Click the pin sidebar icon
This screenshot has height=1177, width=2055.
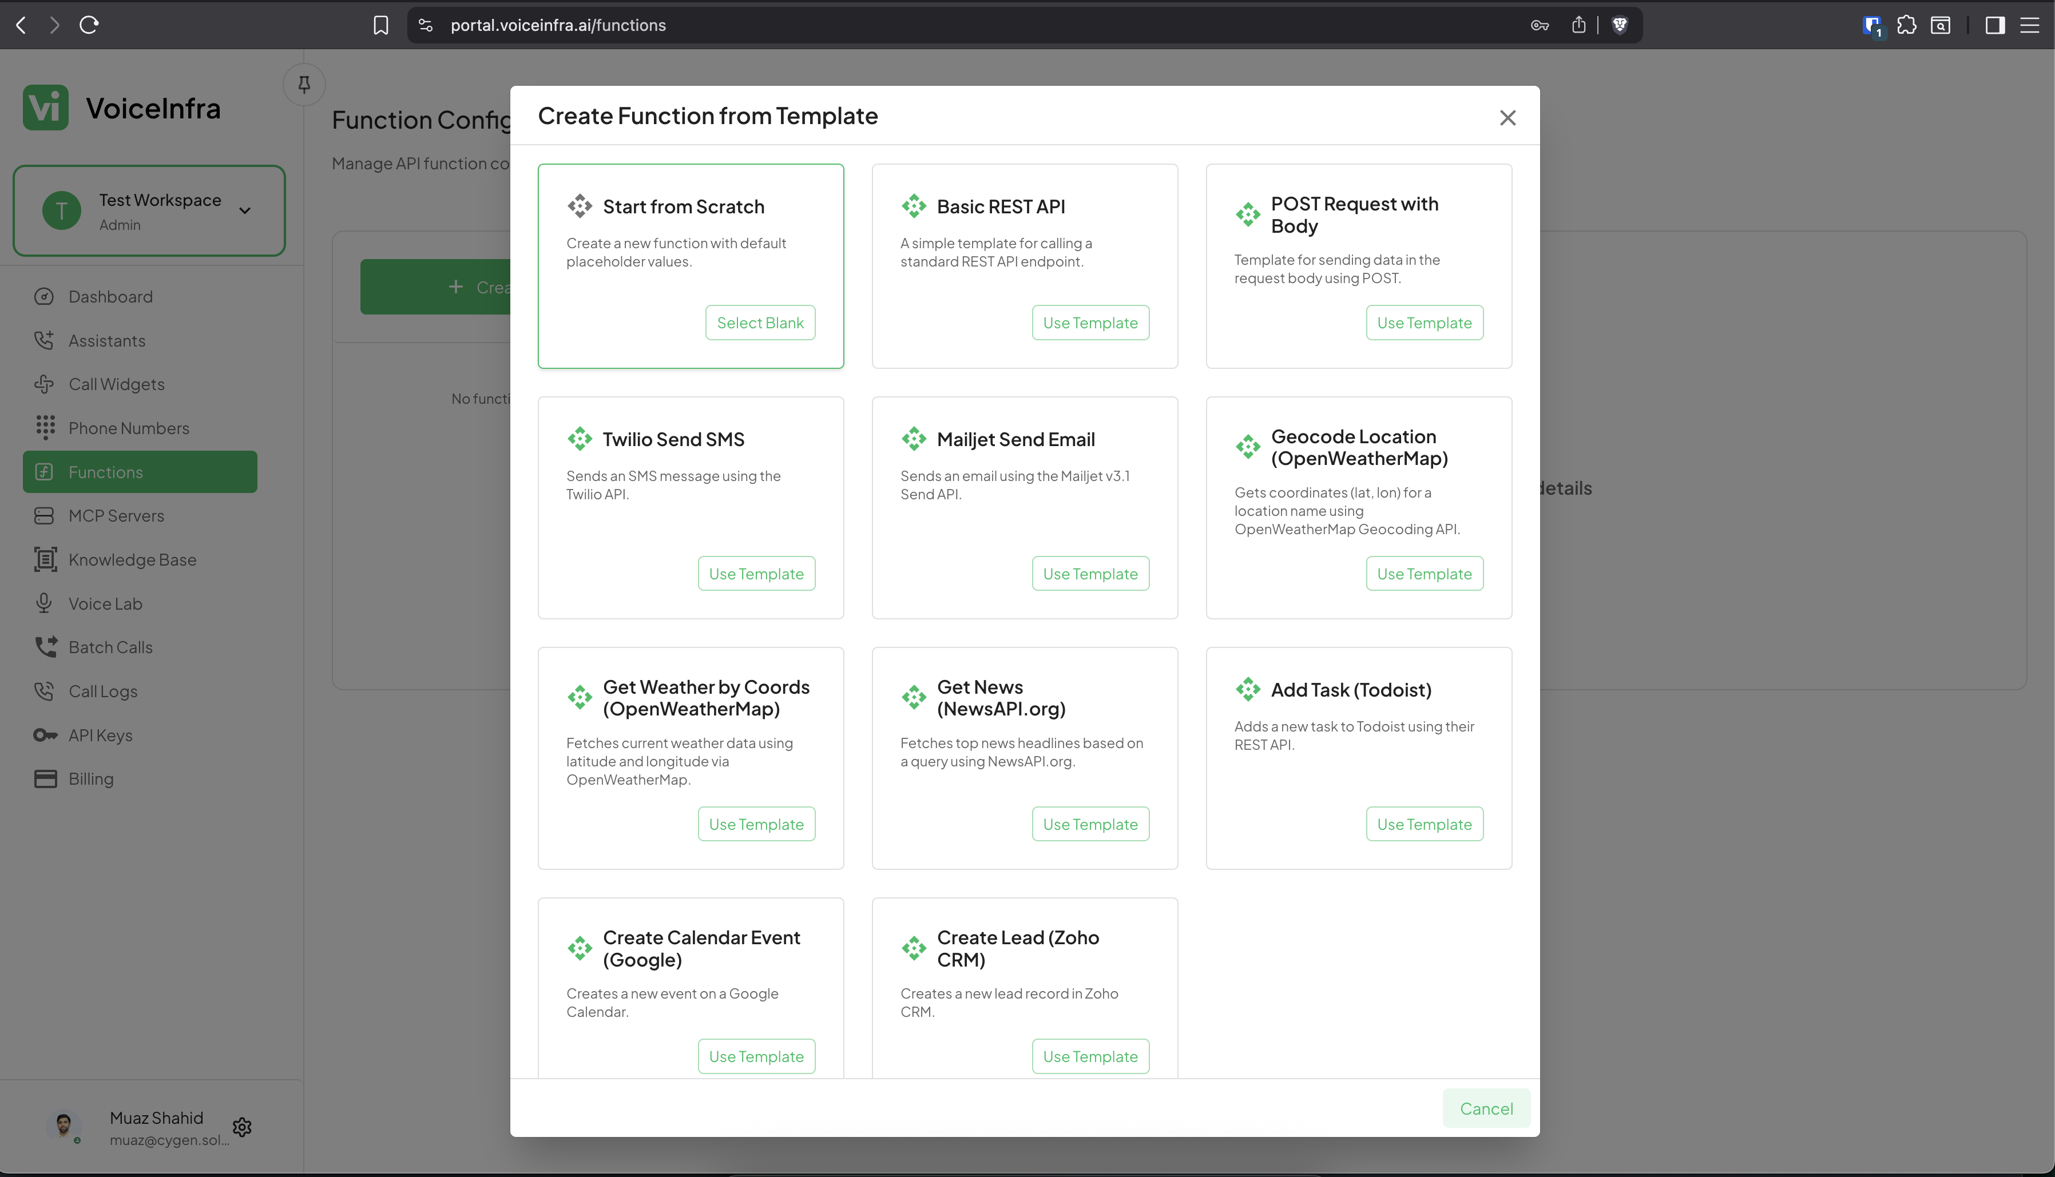click(304, 84)
